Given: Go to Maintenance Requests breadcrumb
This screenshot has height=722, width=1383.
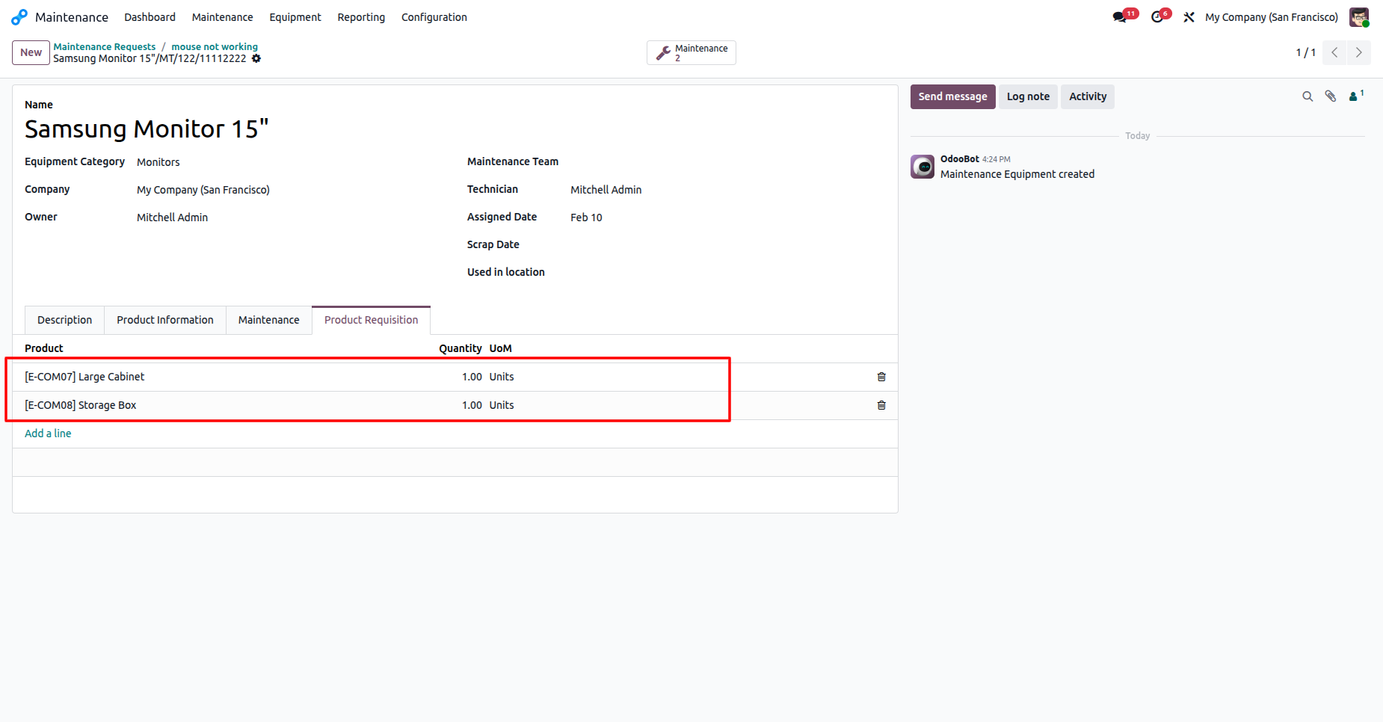Looking at the screenshot, I should (x=105, y=46).
